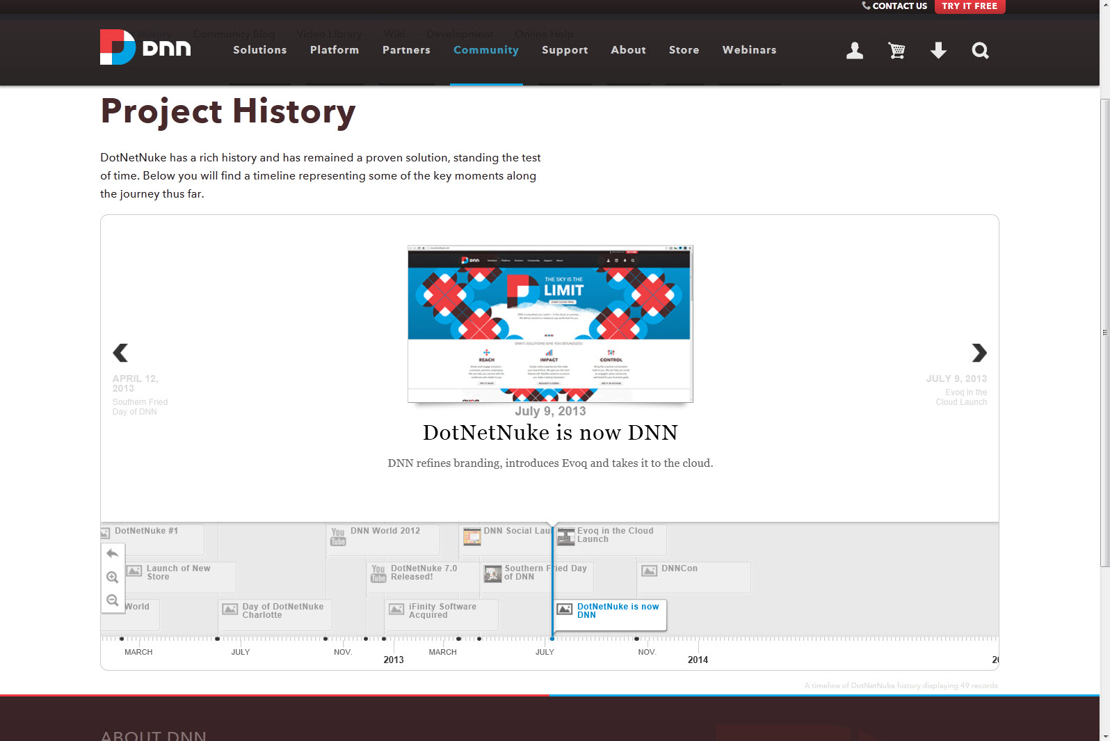1110x741 pixels.
Task: Click timeline zoom in icon
Action: 113,577
